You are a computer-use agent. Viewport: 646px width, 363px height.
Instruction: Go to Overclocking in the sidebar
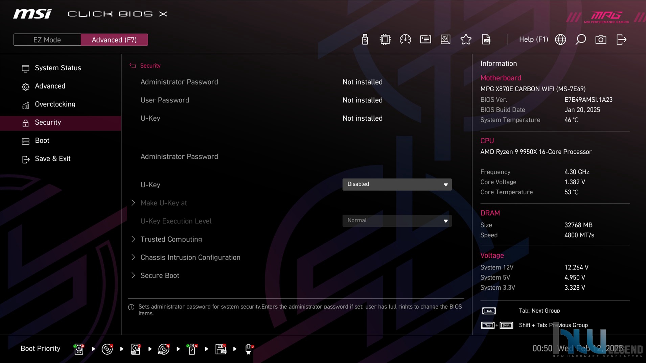click(x=61, y=104)
